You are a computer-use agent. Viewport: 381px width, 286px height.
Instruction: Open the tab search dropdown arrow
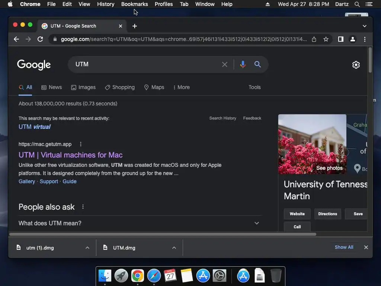tap(365, 26)
